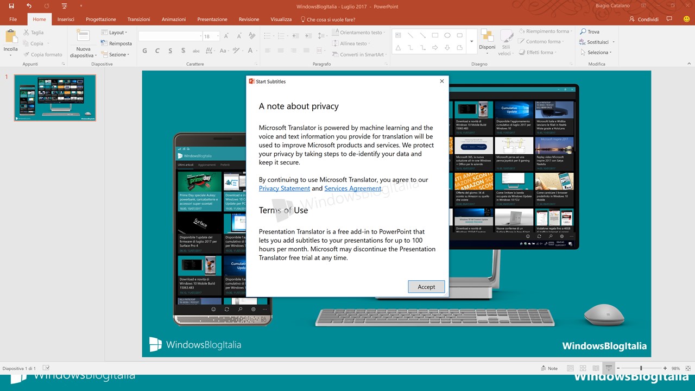The image size is (695, 391).
Task: Select slide 1 thumbnail in panel
Action: 55,98
